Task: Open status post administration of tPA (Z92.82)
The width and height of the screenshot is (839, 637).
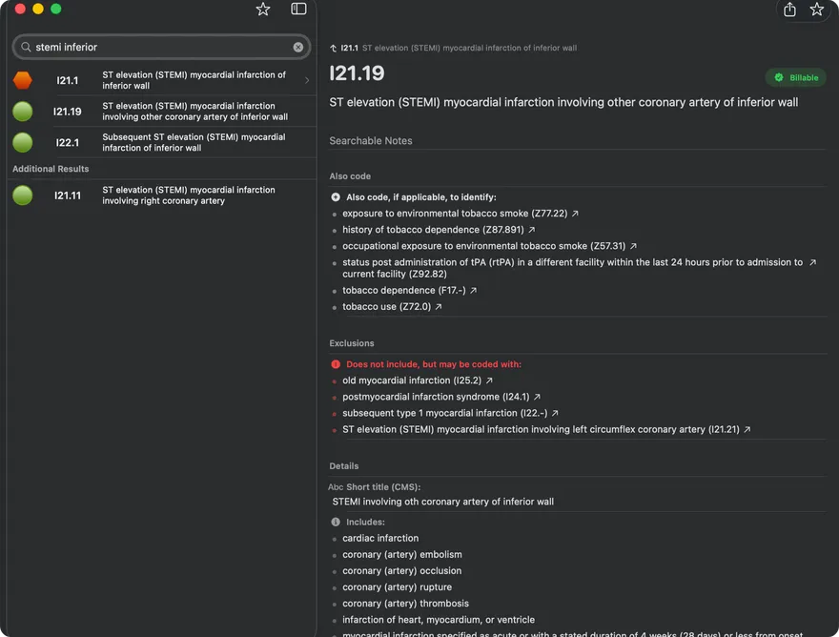Action: pos(573,268)
